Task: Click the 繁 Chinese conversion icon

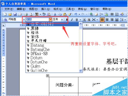Action: click(37, 14)
